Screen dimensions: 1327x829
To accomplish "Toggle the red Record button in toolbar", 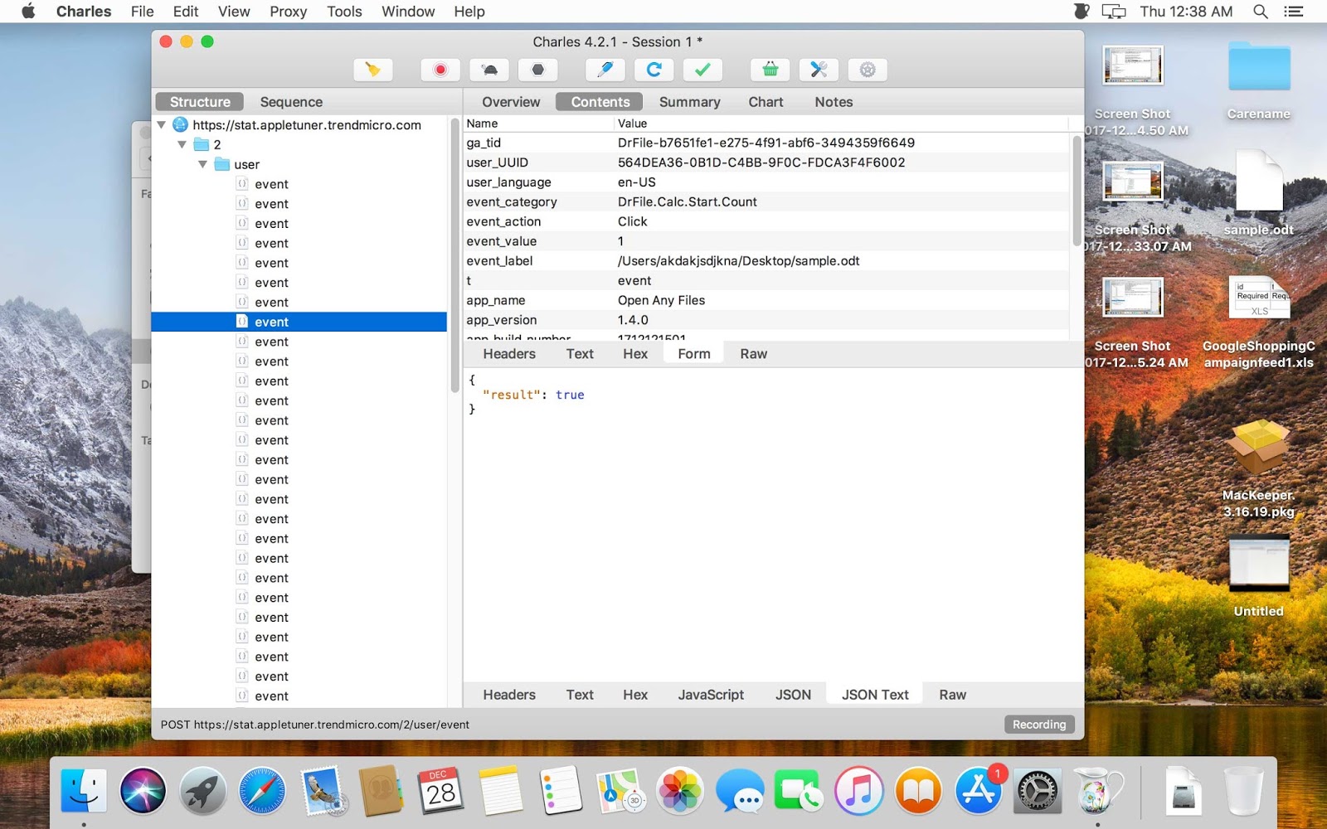I will click(x=440, y=70).
